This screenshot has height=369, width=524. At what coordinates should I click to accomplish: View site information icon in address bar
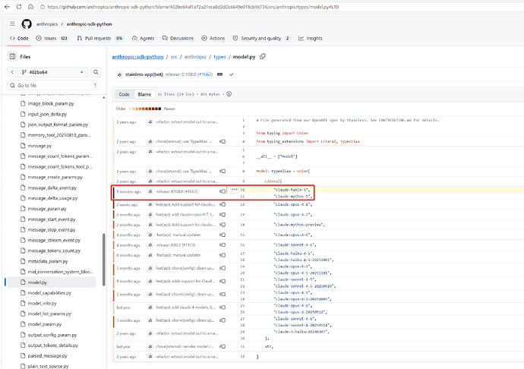(42, 7)
